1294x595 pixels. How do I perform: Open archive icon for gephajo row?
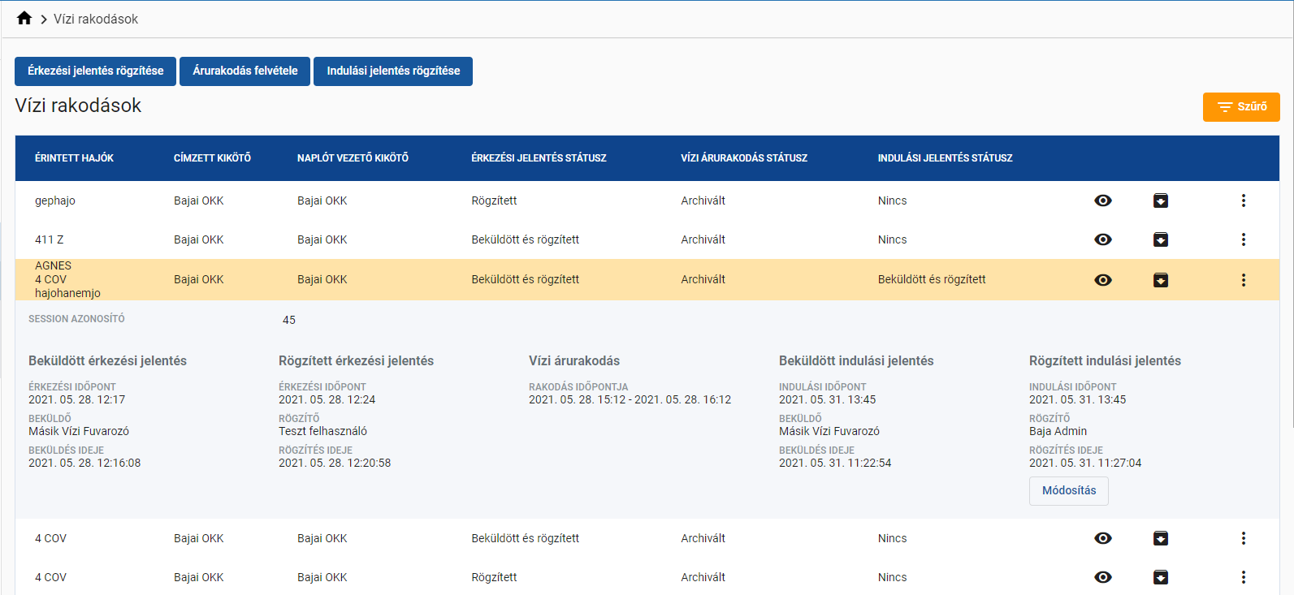pyautogui.click(x=1161, y=200)
